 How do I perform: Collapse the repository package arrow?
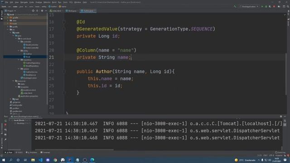[19, 60]
